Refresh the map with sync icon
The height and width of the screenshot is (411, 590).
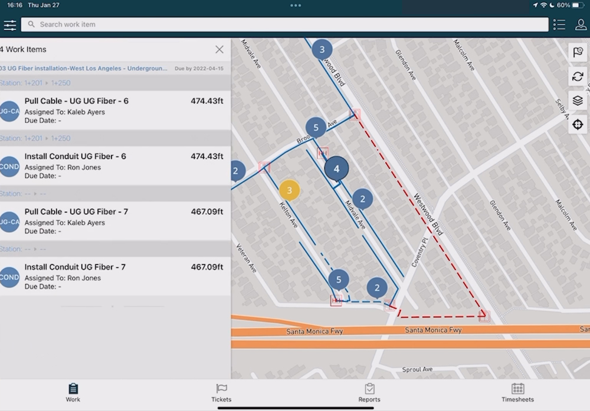pos(578,77)
